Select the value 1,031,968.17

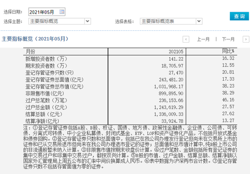(x=169, y=87)
